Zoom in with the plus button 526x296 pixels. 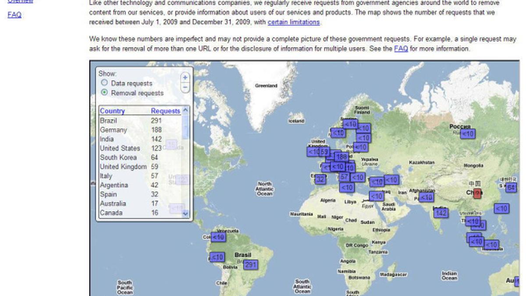[185, 77]
